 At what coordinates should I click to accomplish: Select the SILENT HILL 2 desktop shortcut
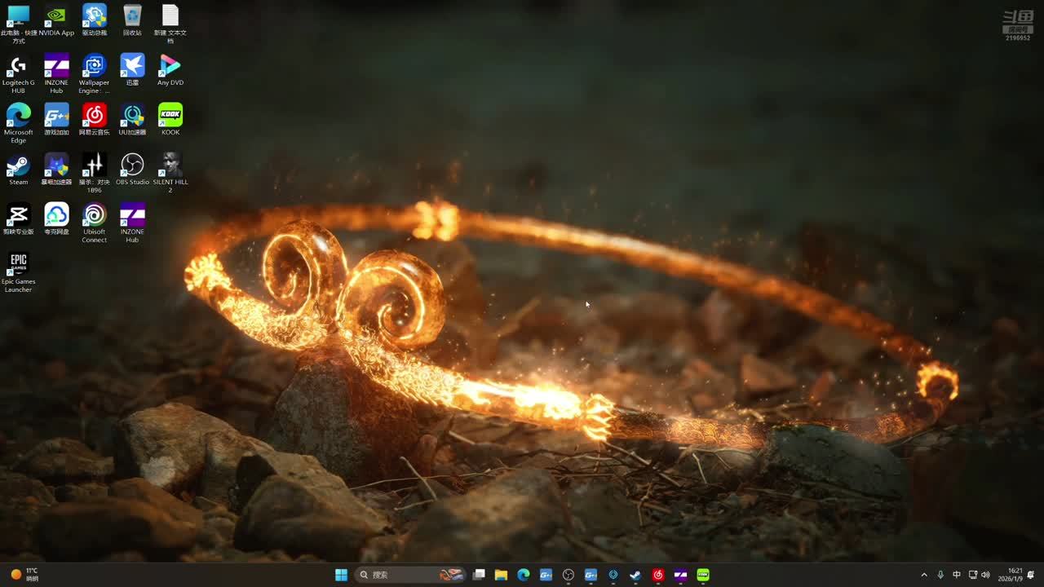[x=170, y=166]
